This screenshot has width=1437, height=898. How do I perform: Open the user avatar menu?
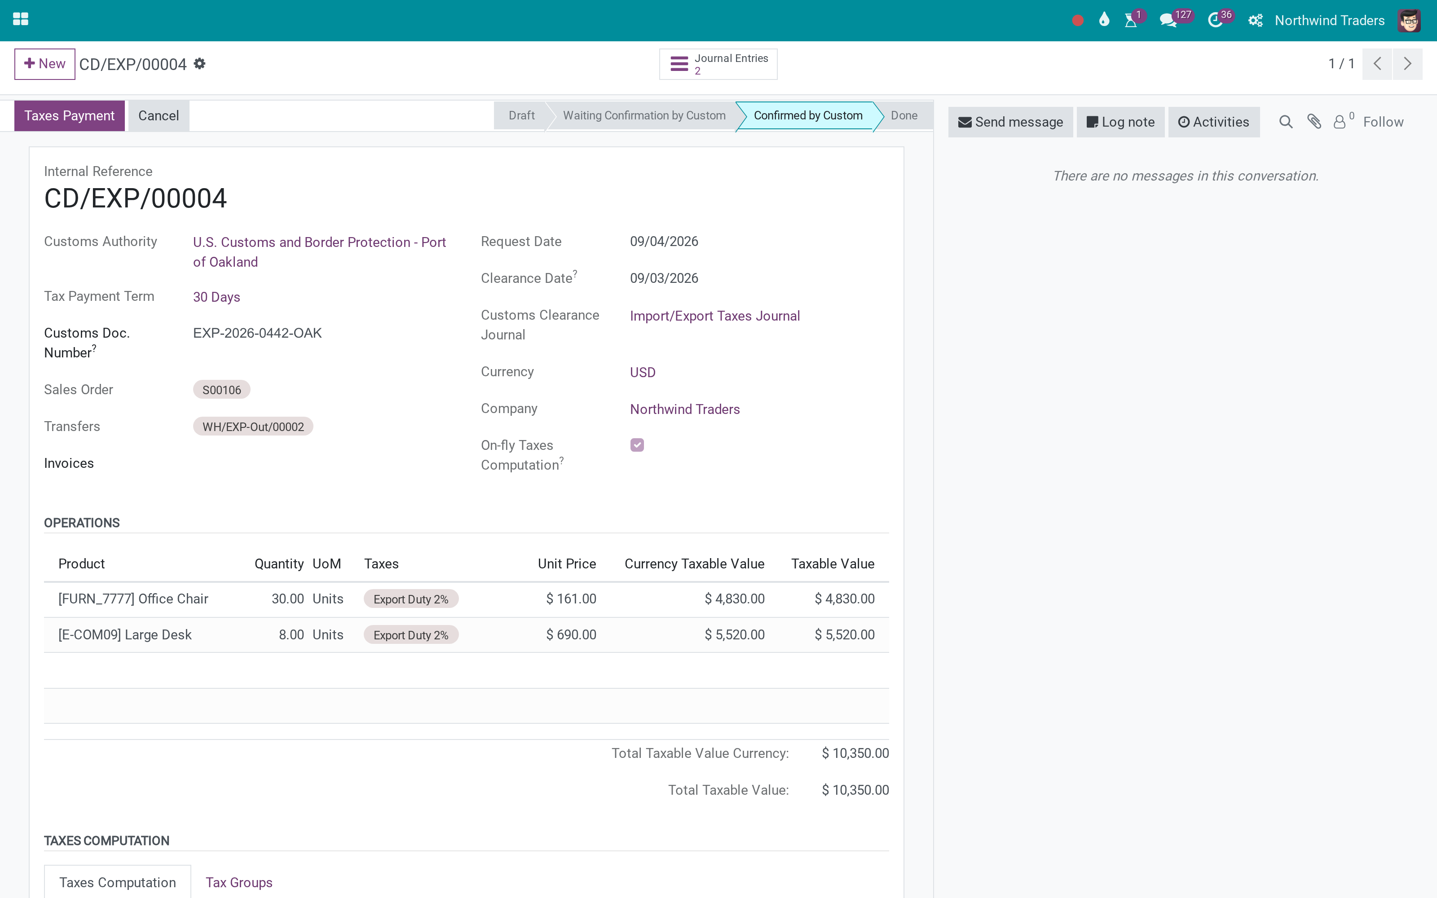click(1409, 21)
